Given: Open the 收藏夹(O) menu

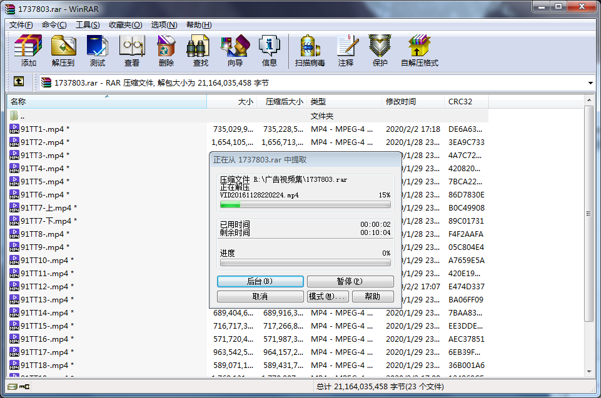Looking at the screenshot, I should click(125, 25).
